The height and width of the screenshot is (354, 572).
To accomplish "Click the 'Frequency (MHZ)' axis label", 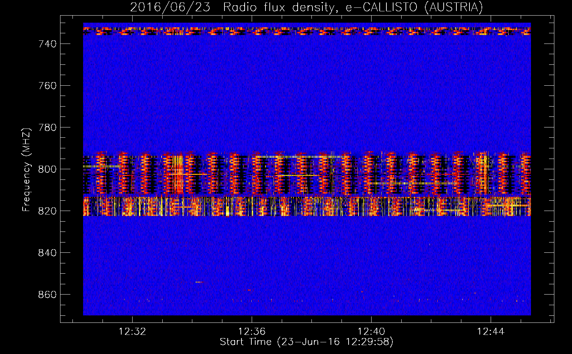I will coord(26,170).
